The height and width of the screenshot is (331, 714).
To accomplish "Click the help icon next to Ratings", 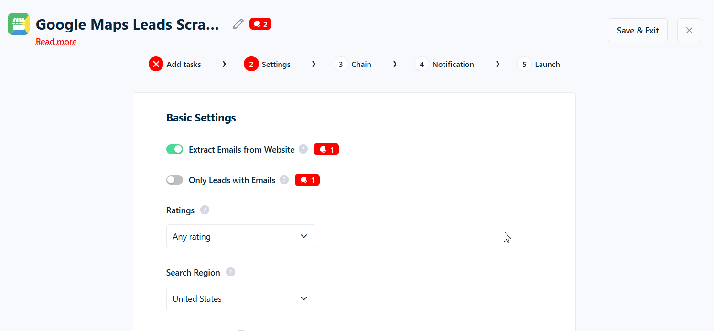I will 205,210.
